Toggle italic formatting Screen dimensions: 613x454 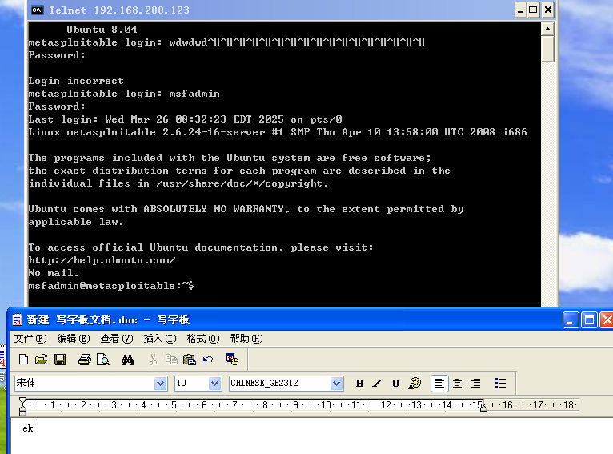coord(377,384)
